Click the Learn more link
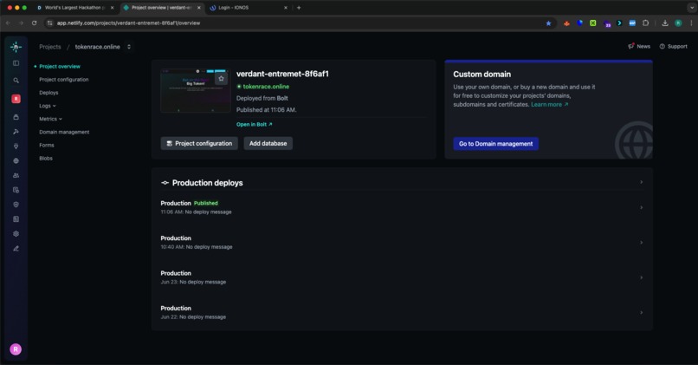This screenshot has width=698, height=365. coord(549,105)
